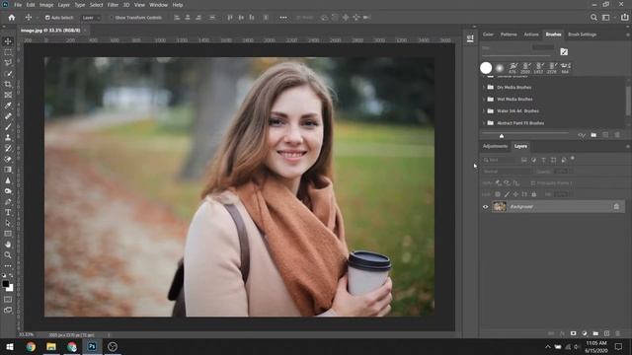
Task: Open Search in the options bar
Action: [593, 18]
